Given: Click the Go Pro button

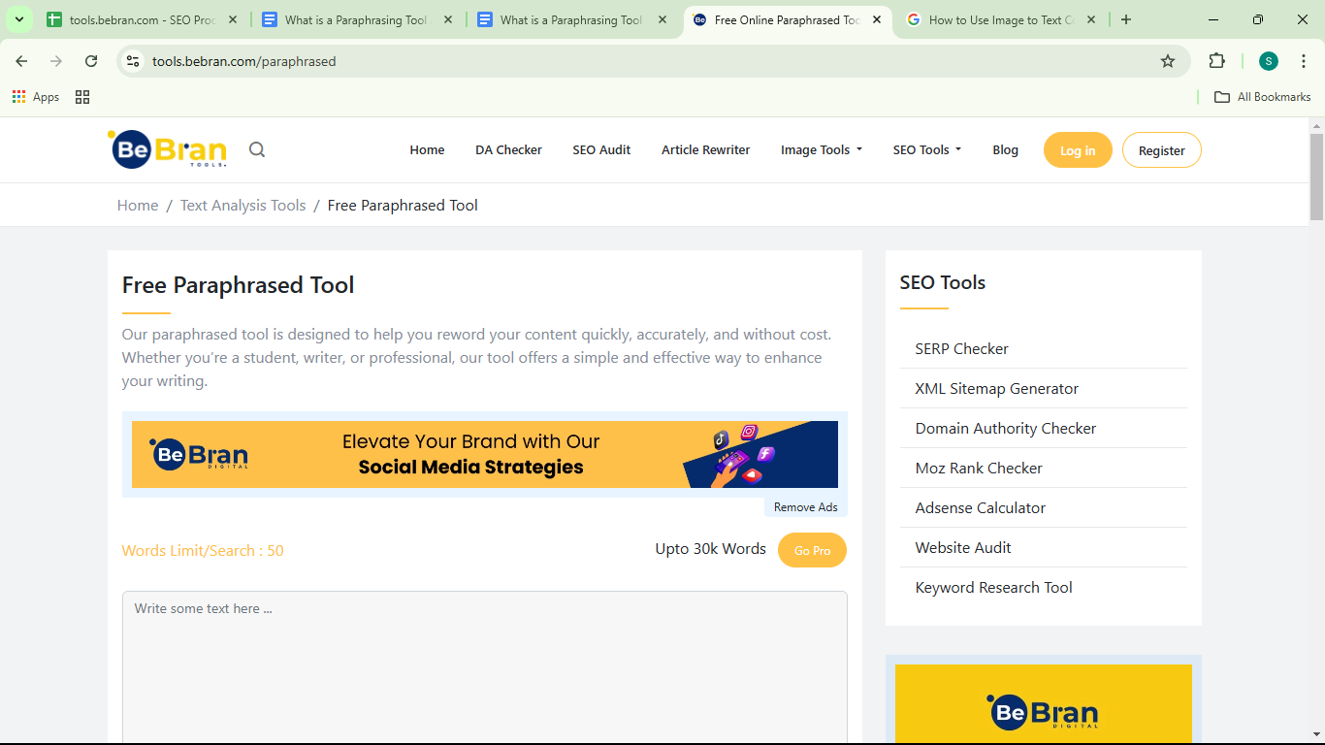Looking at the screenshot, I should [x=812, y=550].
